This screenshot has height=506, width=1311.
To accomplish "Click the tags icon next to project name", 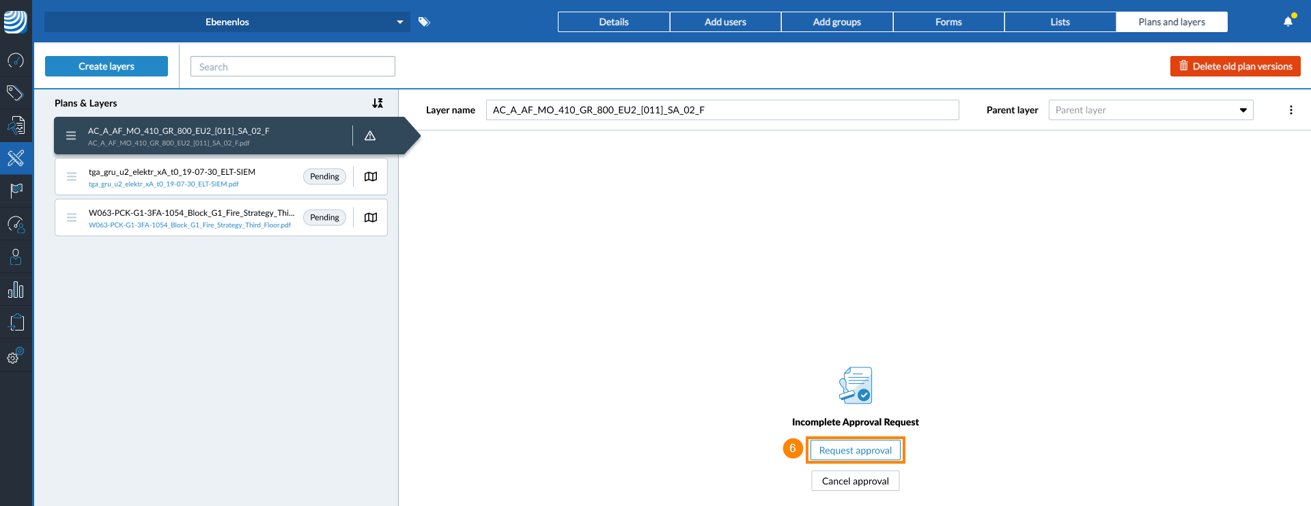I will pyautogui.click(x=424, y=22).
